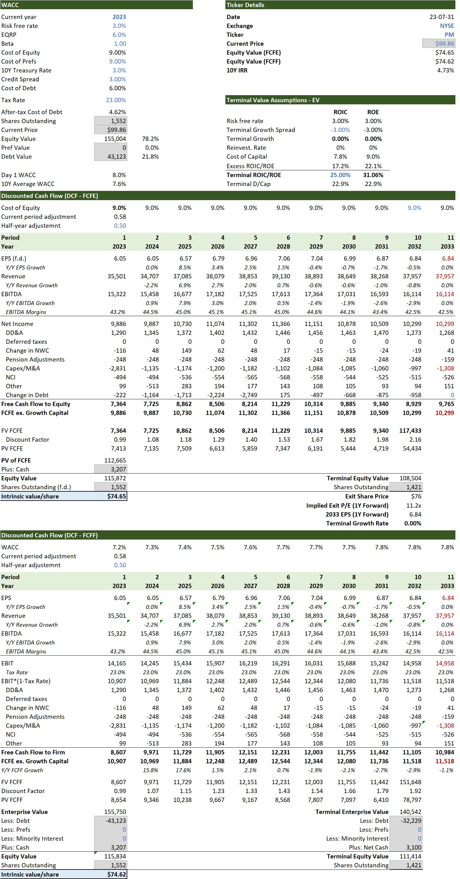Select the FCFE Half-year adjustment 0.50 cell

(120, 226)
